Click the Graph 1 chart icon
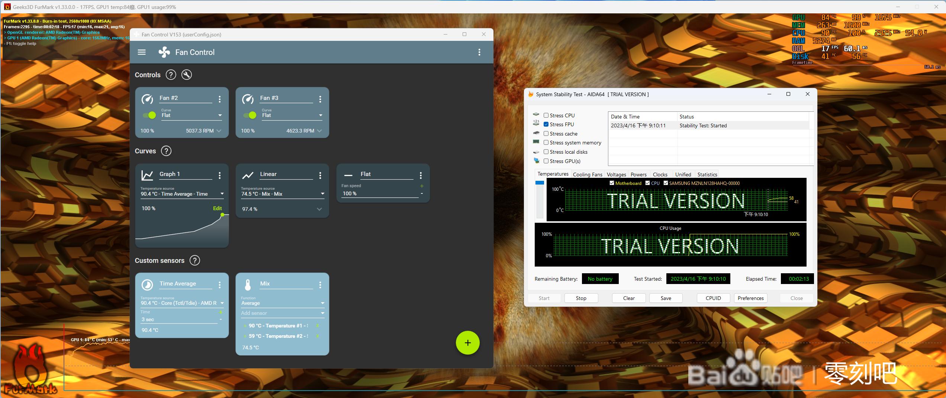This screenshot has width=946, height=398. pos(147,175)
